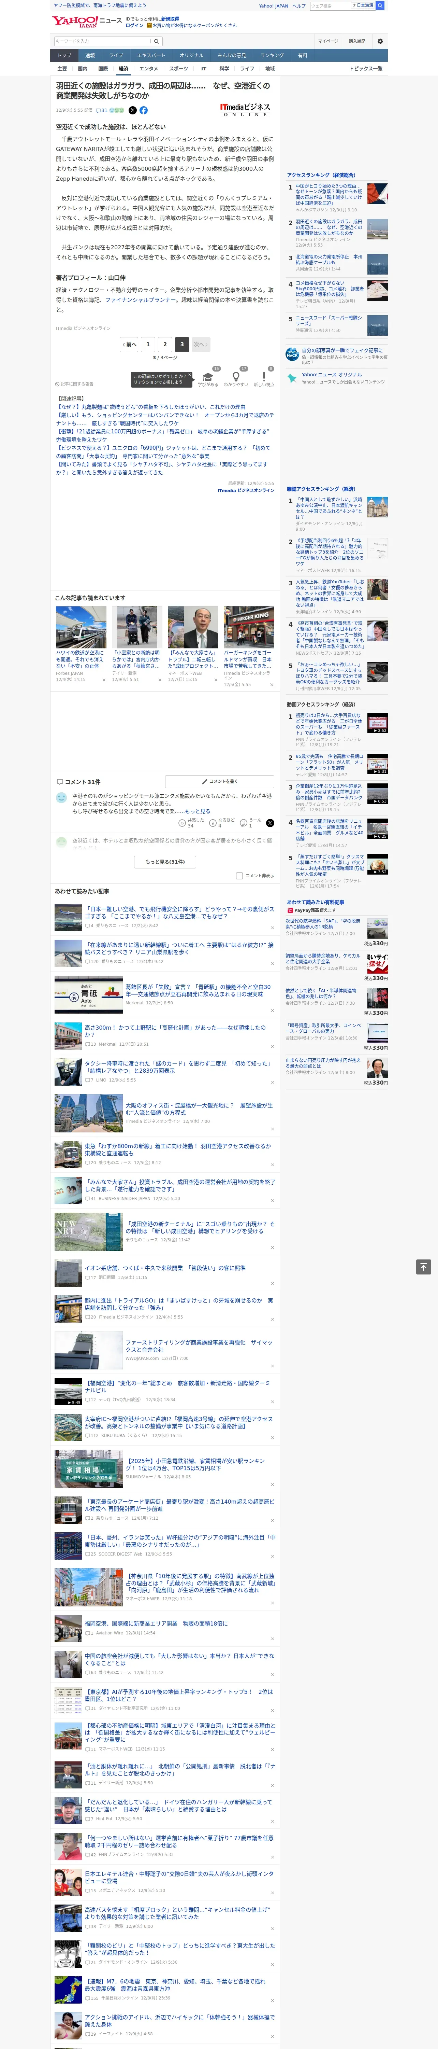Share the article on X
Image resolution: width=438 pixels, height=2049 pixels.
click(x=133, y=111)
